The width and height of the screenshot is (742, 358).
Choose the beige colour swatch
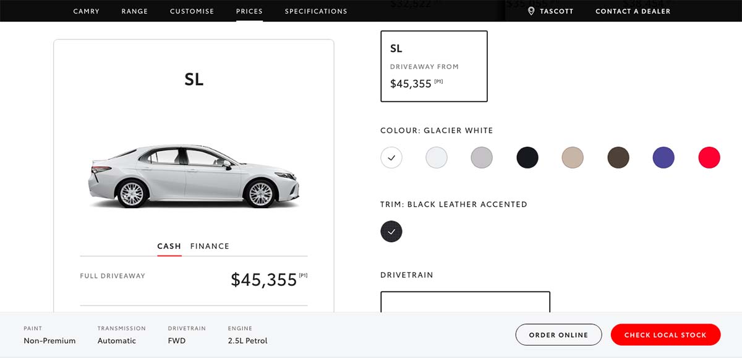click(573, 157)
